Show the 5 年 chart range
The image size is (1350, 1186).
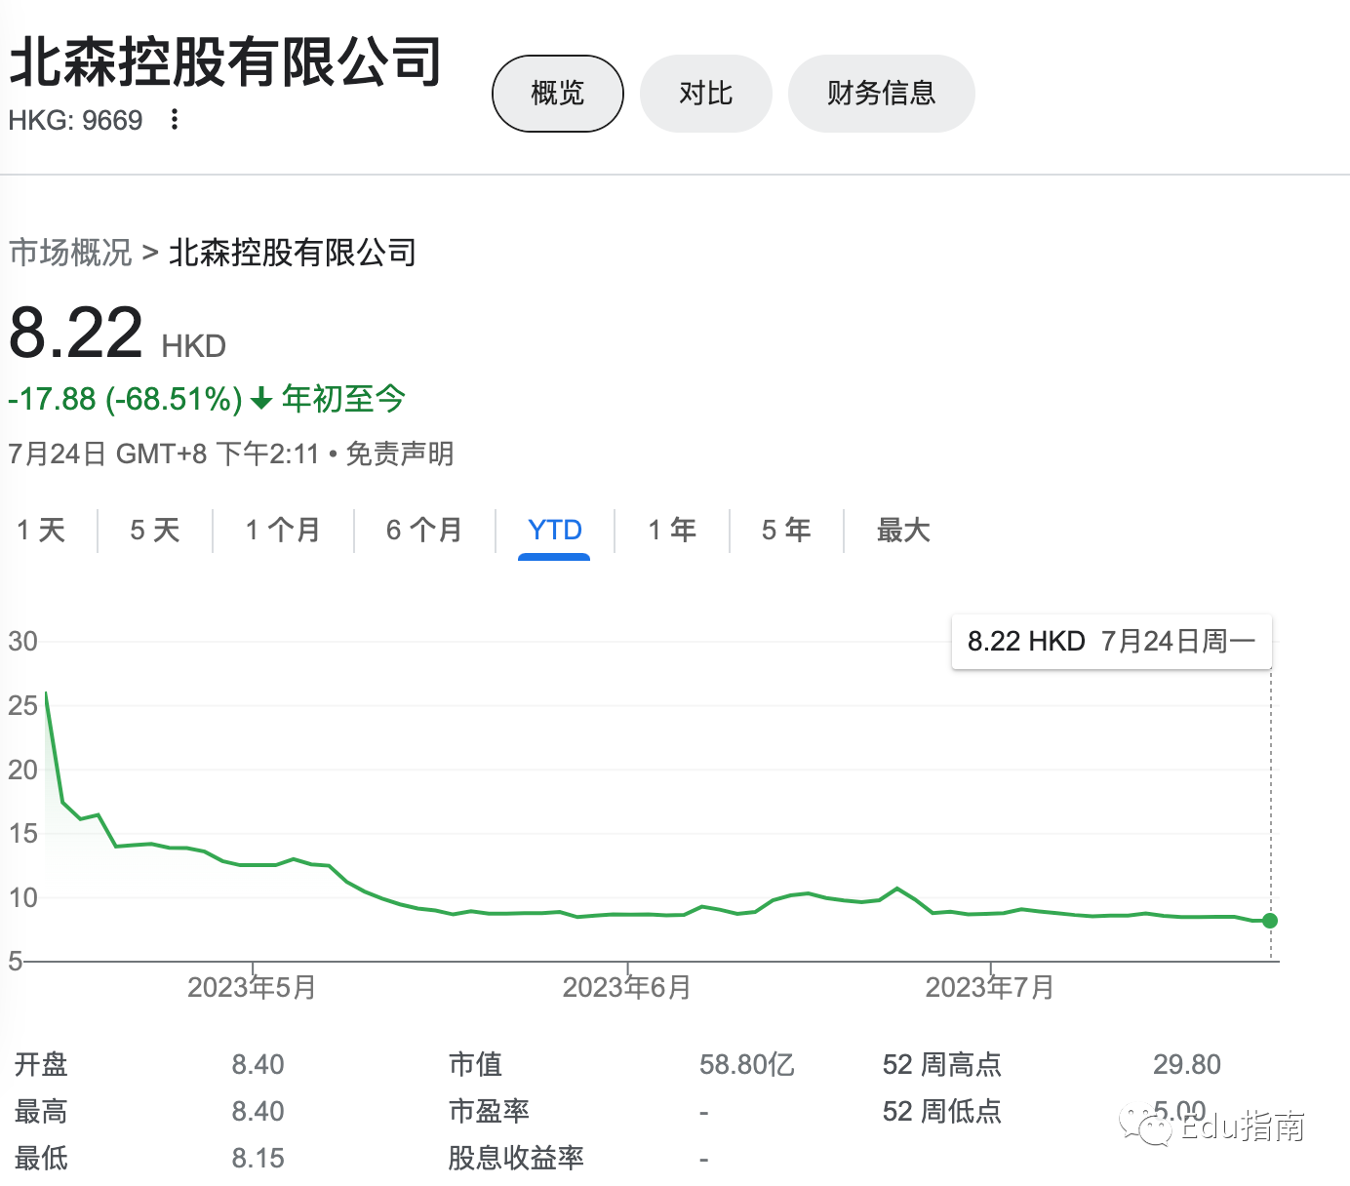point(786,530)
